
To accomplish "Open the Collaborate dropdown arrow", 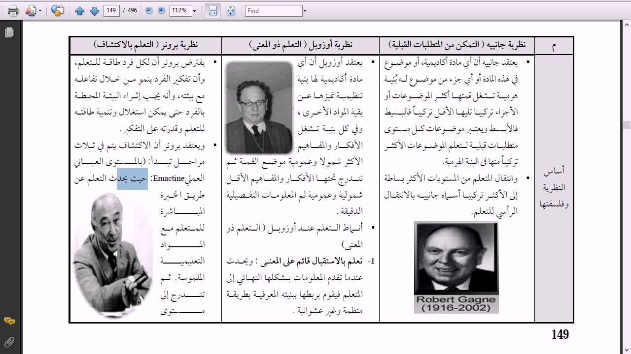I will click(x=40, y=11).
